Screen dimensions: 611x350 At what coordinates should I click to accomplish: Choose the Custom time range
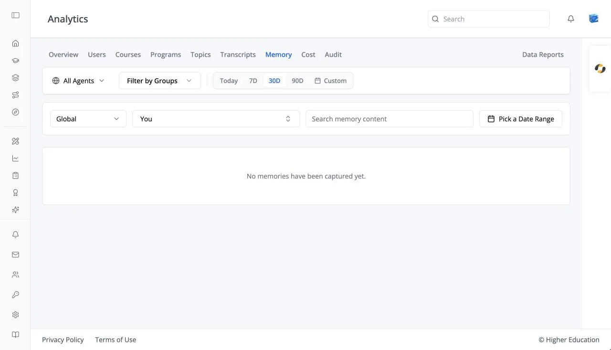coord(330,81)
